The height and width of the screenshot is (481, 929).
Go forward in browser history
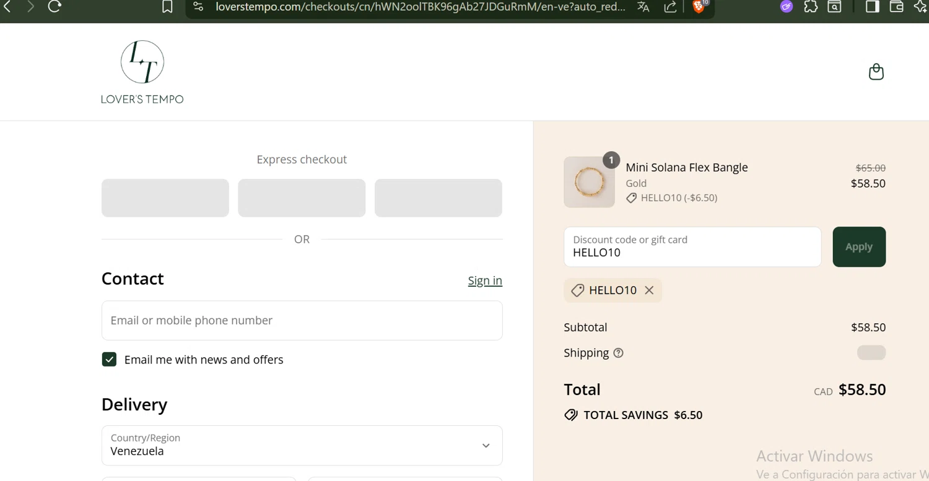point(30,7)
